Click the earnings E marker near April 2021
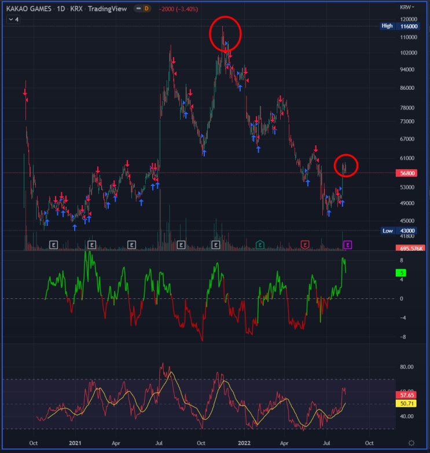Screen dimensions: 430x453 [x=131, y=245]
